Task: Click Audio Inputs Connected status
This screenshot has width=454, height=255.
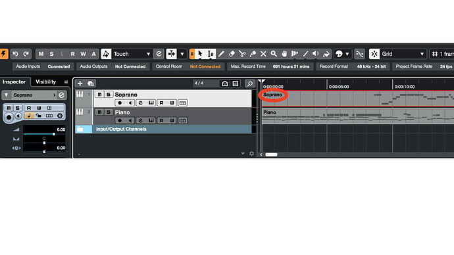Action: pyautogui.click(x=43, y=66)
